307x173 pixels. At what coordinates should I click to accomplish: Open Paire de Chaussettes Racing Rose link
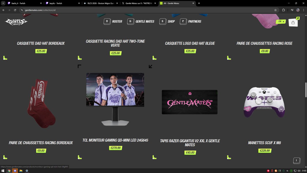point(265,43)
